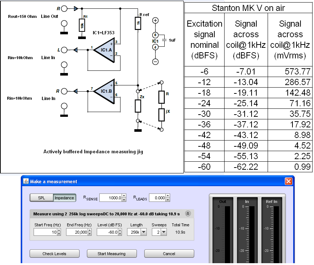
Task: Decrease Level dB FS with down arrow
Action: [120, 234]
